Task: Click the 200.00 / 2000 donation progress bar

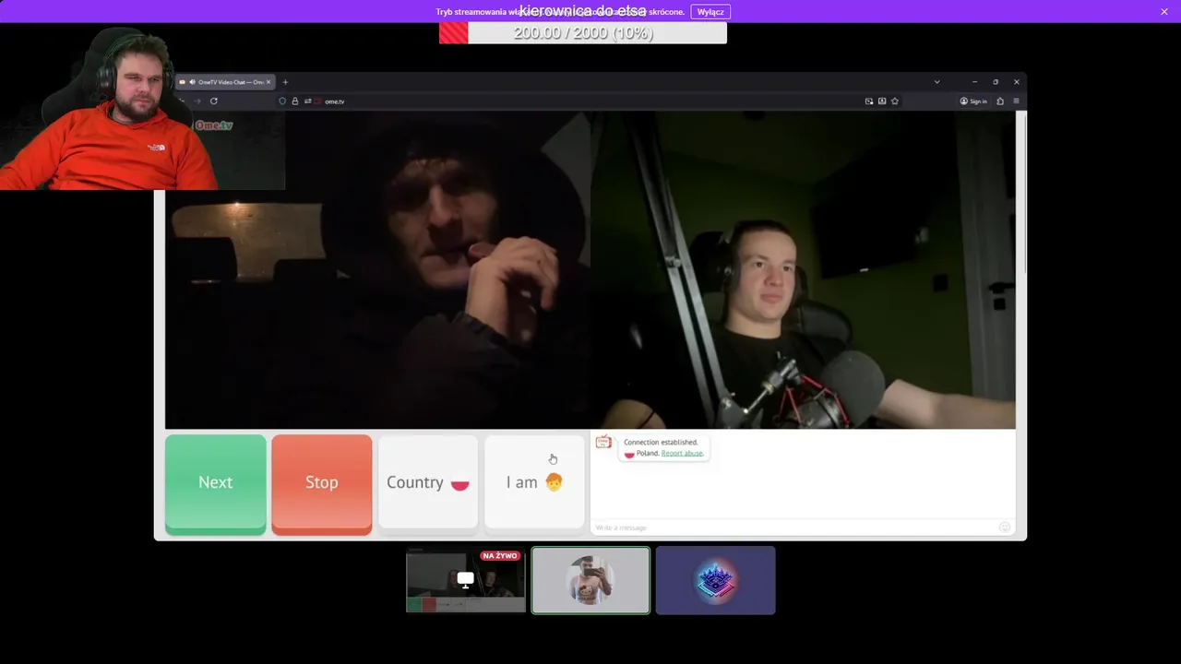Action: pos(583,33)
